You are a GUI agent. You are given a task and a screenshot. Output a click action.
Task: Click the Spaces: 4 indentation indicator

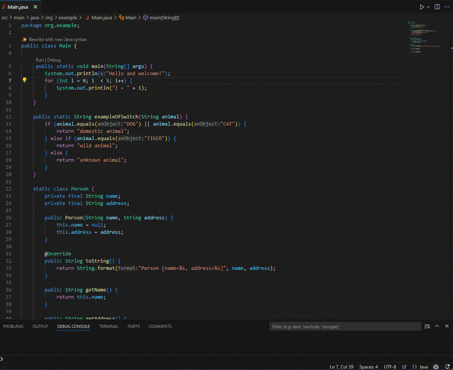click(368, 367)
